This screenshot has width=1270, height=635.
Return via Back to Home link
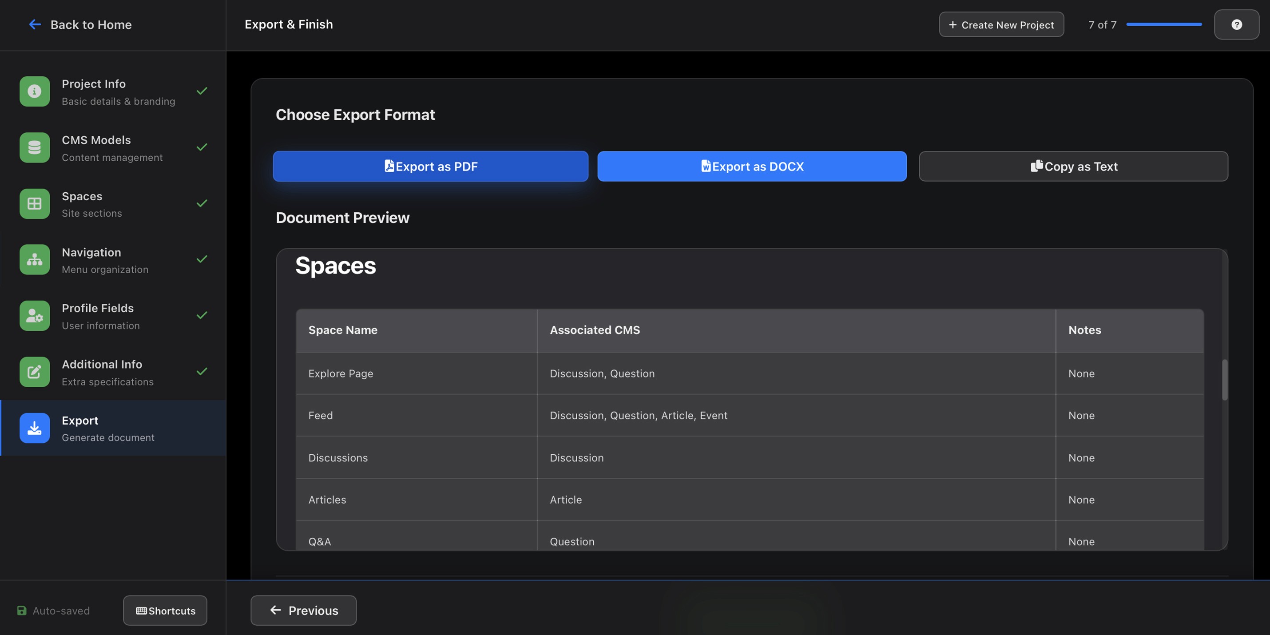click(80, 24)
